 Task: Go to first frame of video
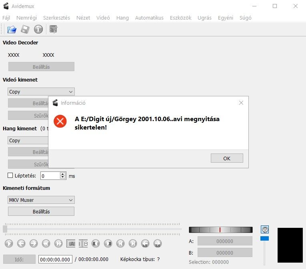pyautogui.click(x=120, y=243)
